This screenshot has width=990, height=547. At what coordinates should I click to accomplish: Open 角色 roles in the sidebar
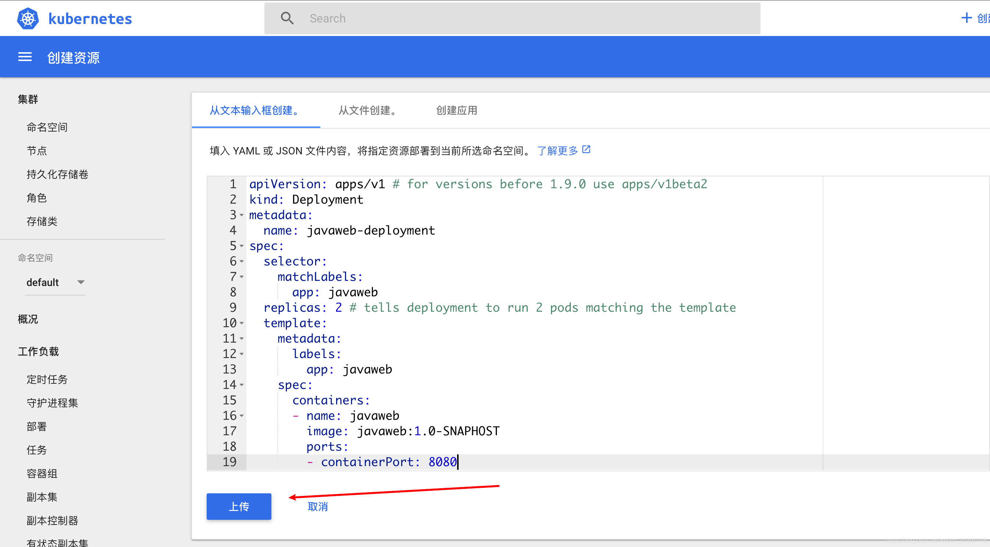[x=37, y=198]
